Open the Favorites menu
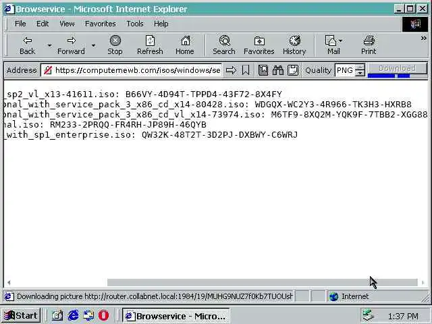 (x=101, y=24)
